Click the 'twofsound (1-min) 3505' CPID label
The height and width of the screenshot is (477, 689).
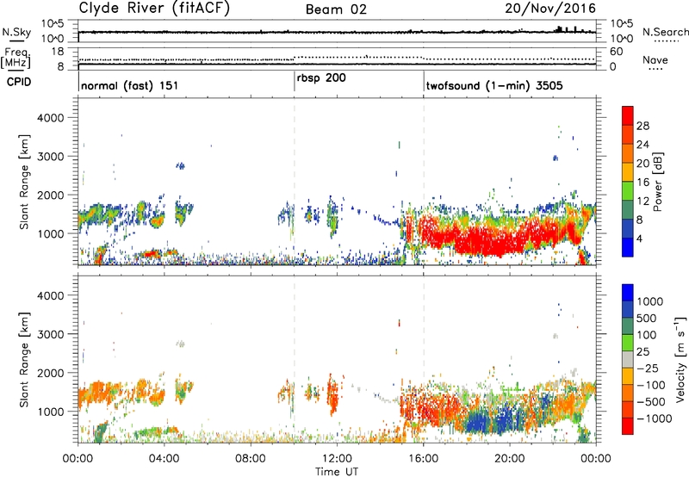(494, 85)
